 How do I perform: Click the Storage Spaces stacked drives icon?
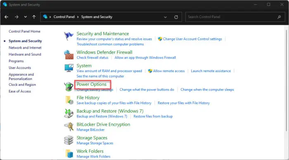point(69,140)
